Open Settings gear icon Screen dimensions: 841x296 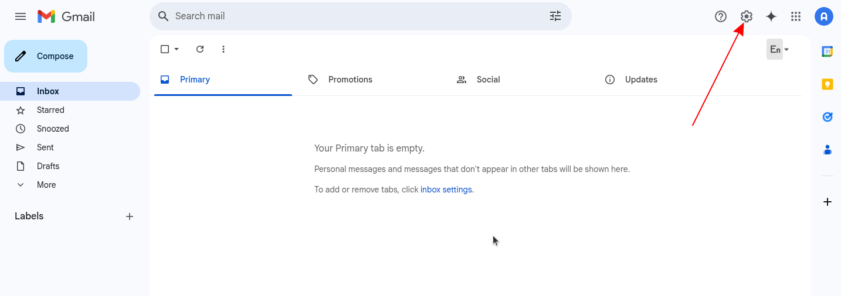[746, 16]
